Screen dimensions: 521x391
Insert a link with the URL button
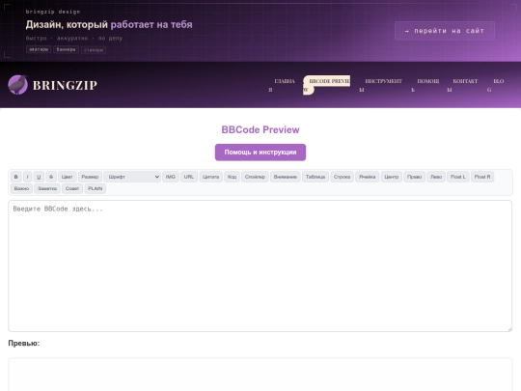[189, 177]
